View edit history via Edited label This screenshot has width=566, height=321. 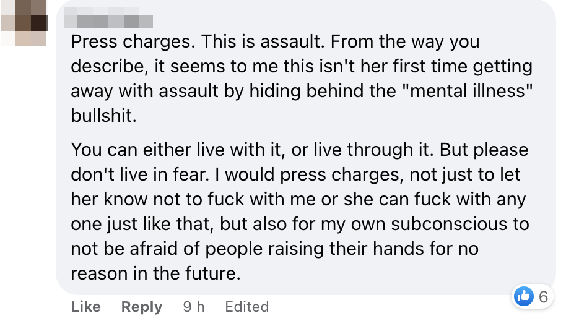247,307
